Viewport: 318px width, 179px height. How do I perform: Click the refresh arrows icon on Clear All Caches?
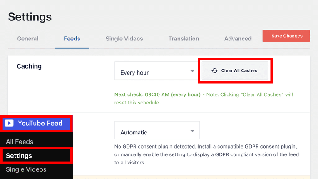pyautogui.click(x=214, y=70)
